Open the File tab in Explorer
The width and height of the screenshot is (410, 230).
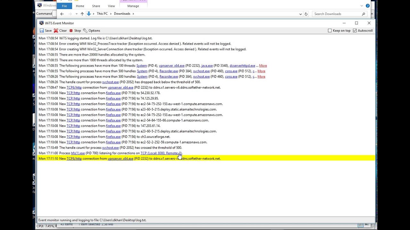pos(64,6)
